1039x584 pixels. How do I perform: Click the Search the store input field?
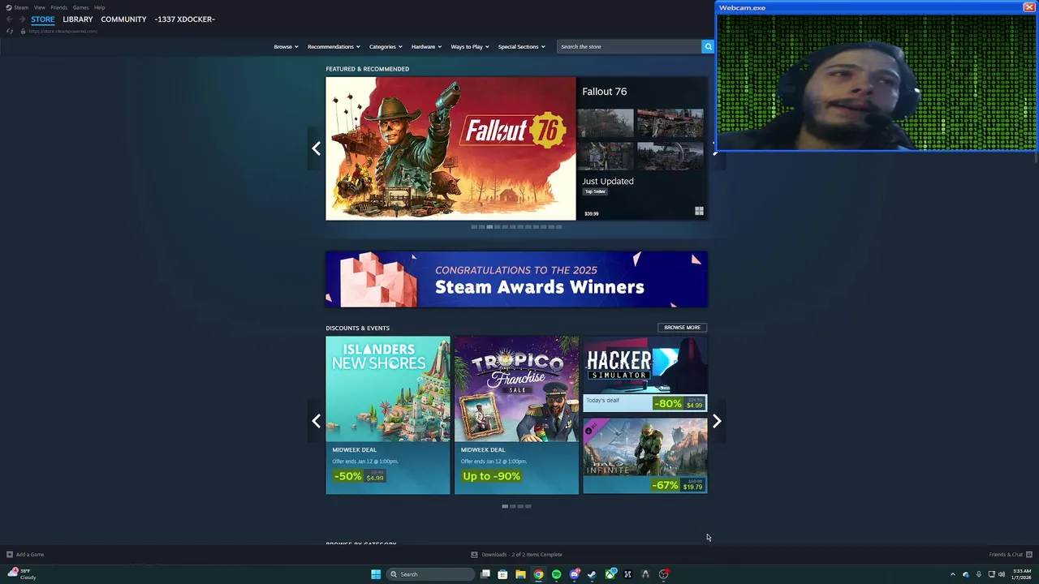[x=629, y=46]
